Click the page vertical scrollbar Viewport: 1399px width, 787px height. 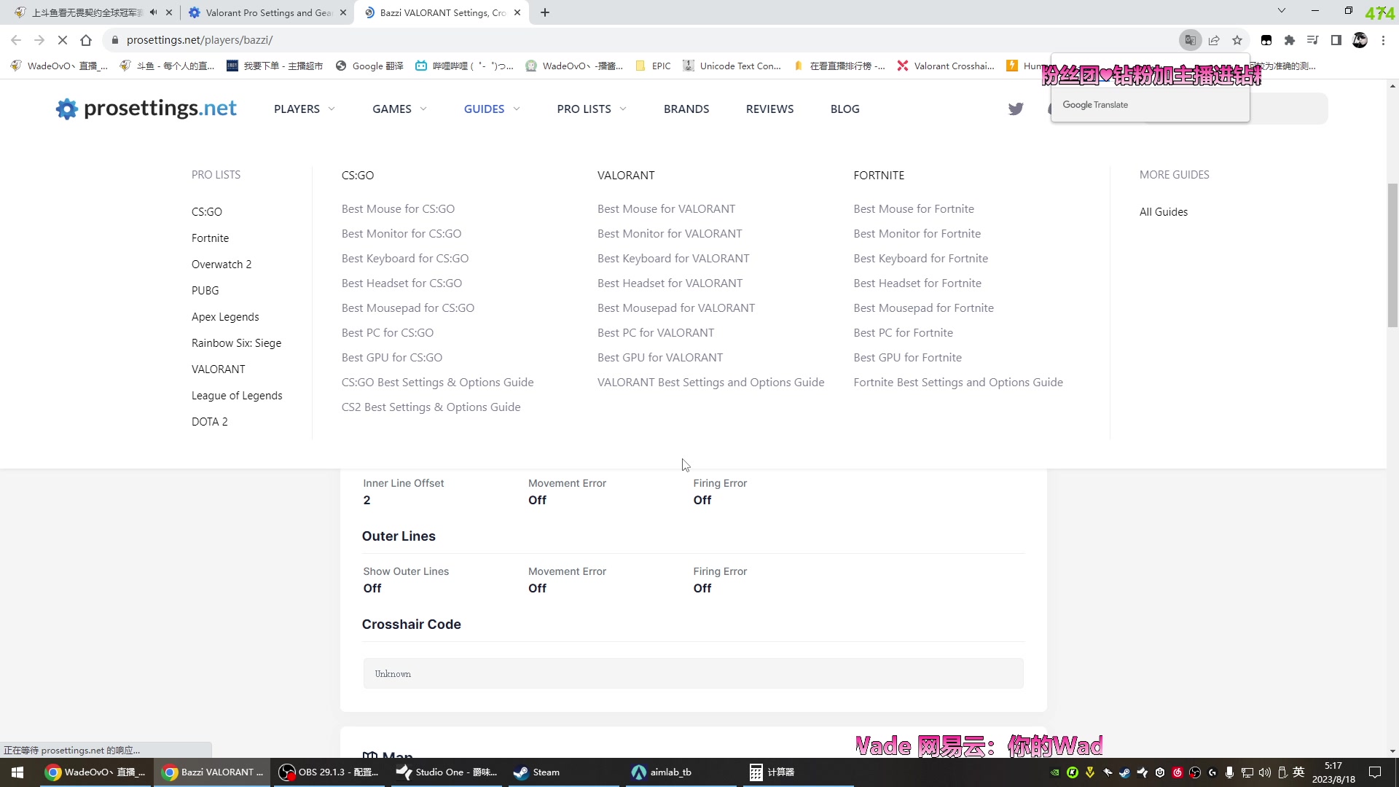[x=1392, y=255]
